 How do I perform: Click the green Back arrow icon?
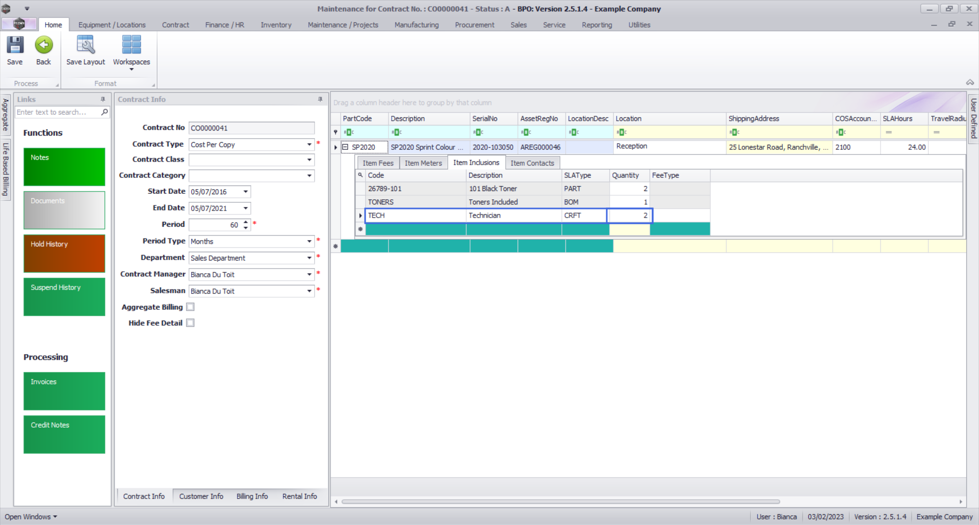click(44, 45)
